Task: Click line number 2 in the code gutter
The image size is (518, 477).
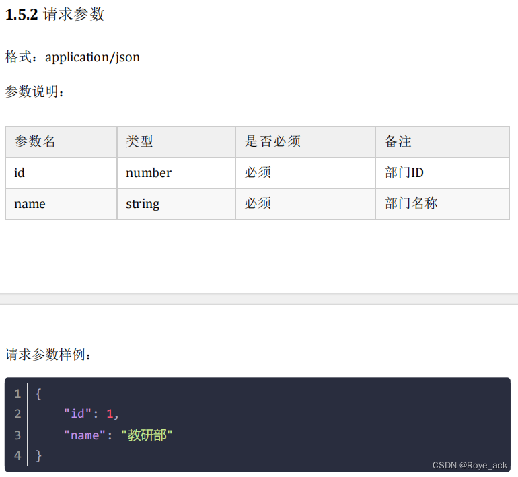Action: (x=18, y=414)
